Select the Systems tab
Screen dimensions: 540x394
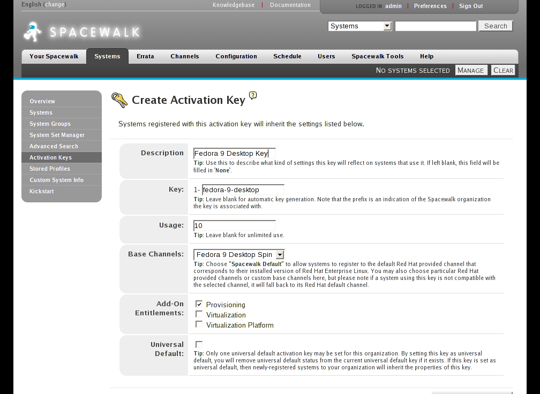(x=108, y=56)
